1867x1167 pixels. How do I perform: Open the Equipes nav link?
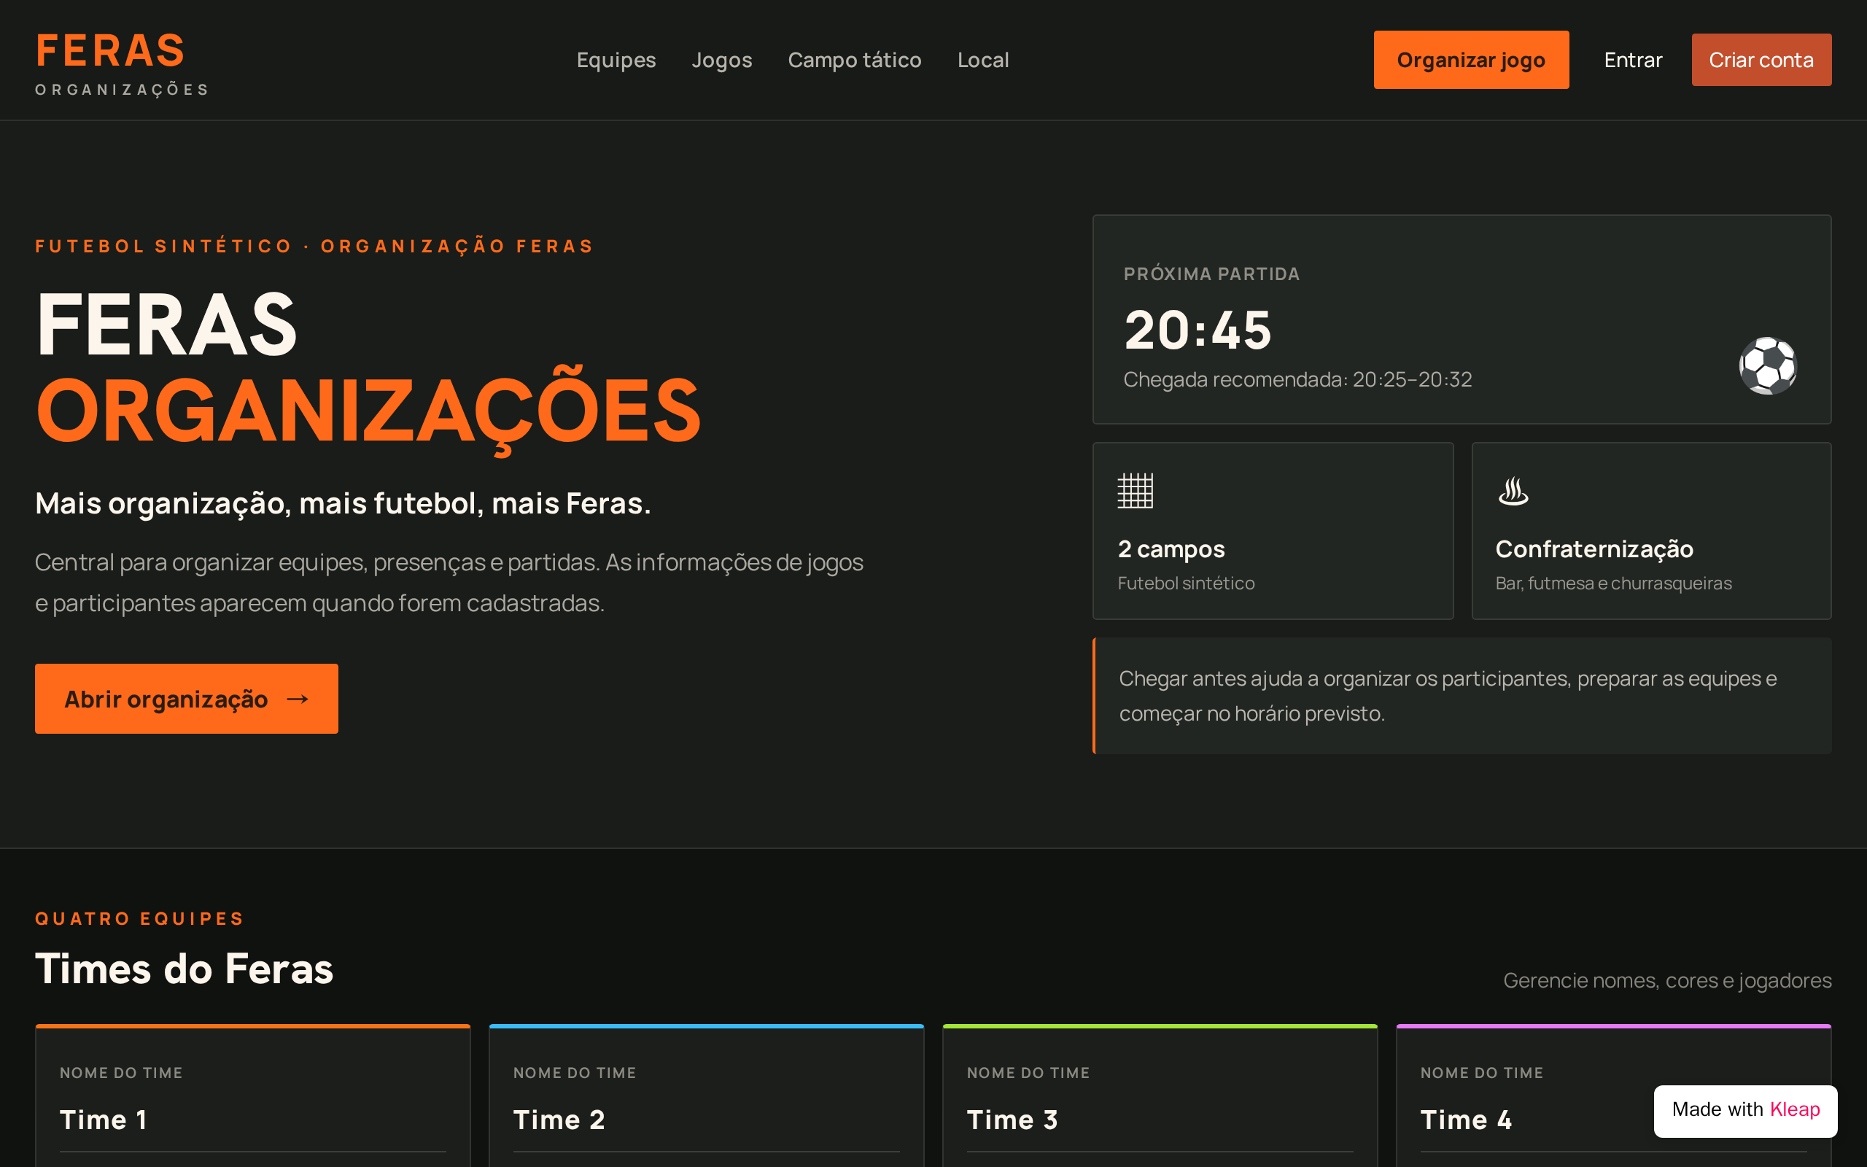click(x=616, y=61)
